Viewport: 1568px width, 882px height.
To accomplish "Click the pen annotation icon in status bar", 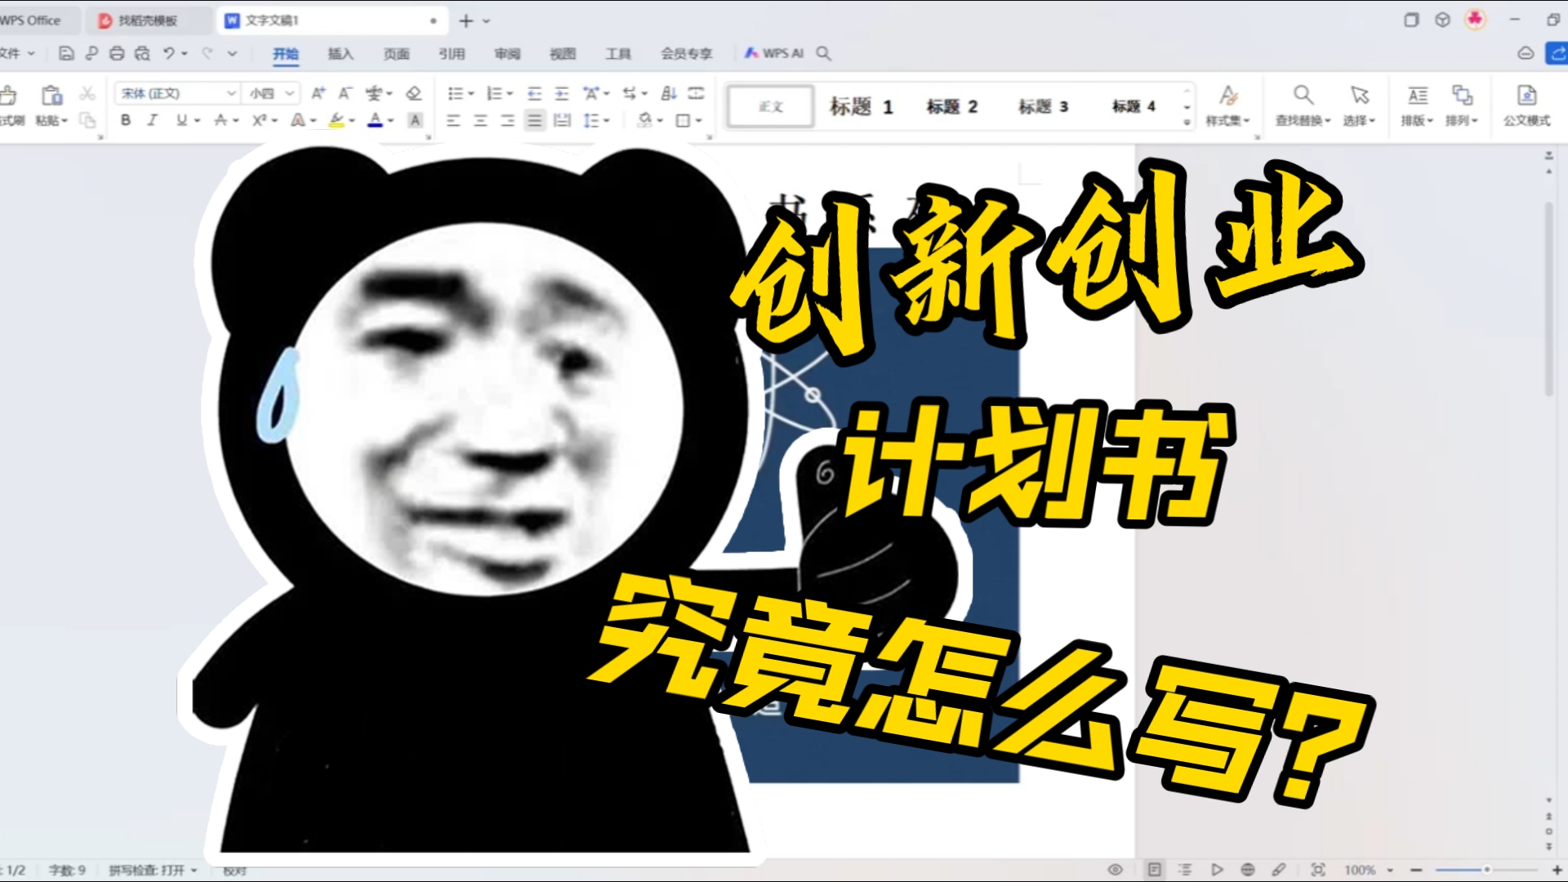I will [x=1279, y=870].
